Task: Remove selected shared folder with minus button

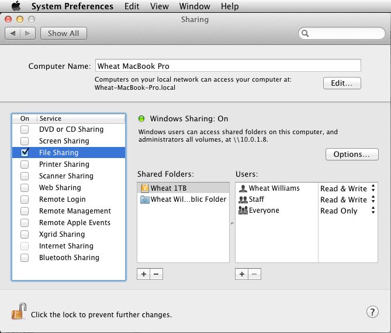Action: pyautogui.click(x=157, y=274)
